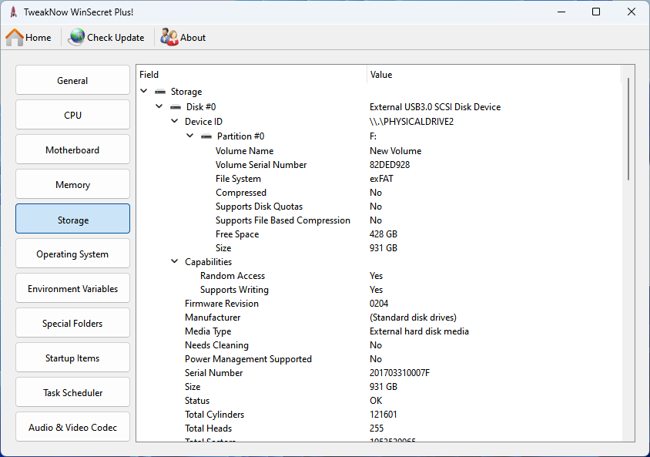Select the File System row
The height and width of the screenshot is (457, 650).
point(379,179)
